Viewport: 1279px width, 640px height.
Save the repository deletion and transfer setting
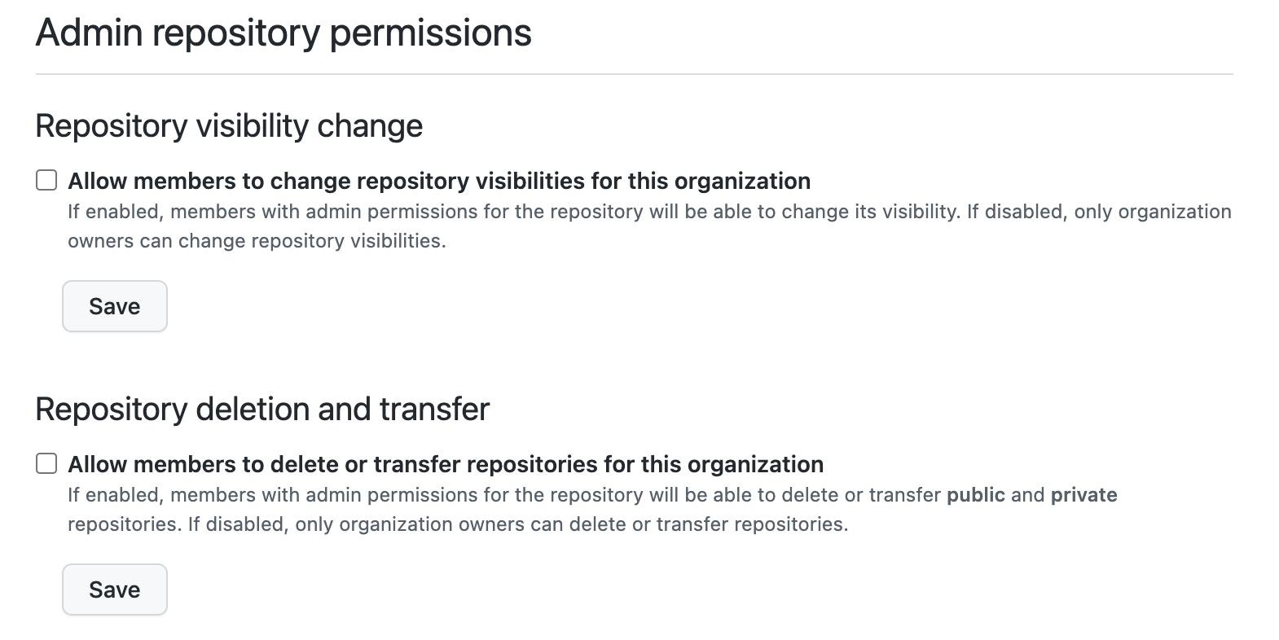point(115,590)
